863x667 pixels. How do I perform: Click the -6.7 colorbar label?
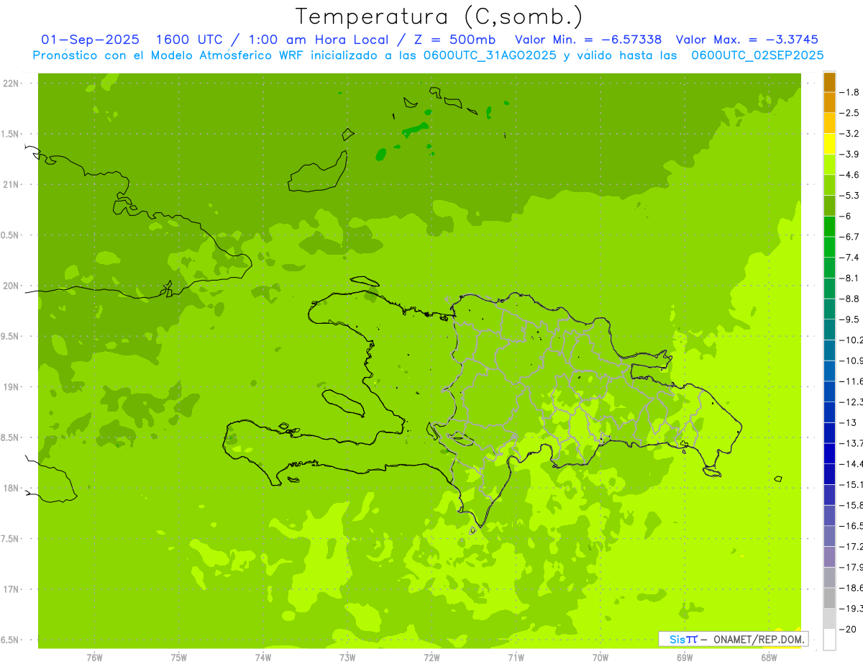pos(849,237)
